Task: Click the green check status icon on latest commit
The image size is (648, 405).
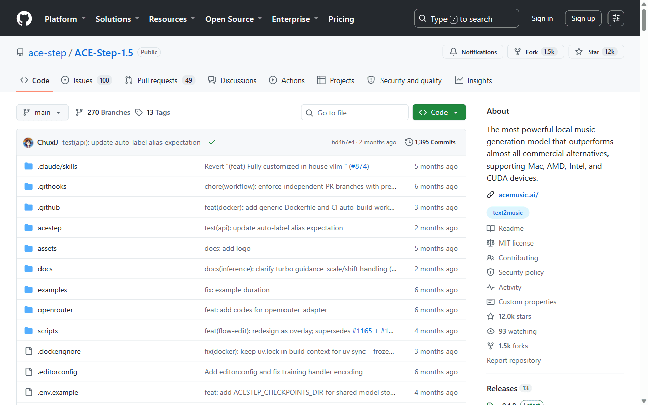Action: 212,142
